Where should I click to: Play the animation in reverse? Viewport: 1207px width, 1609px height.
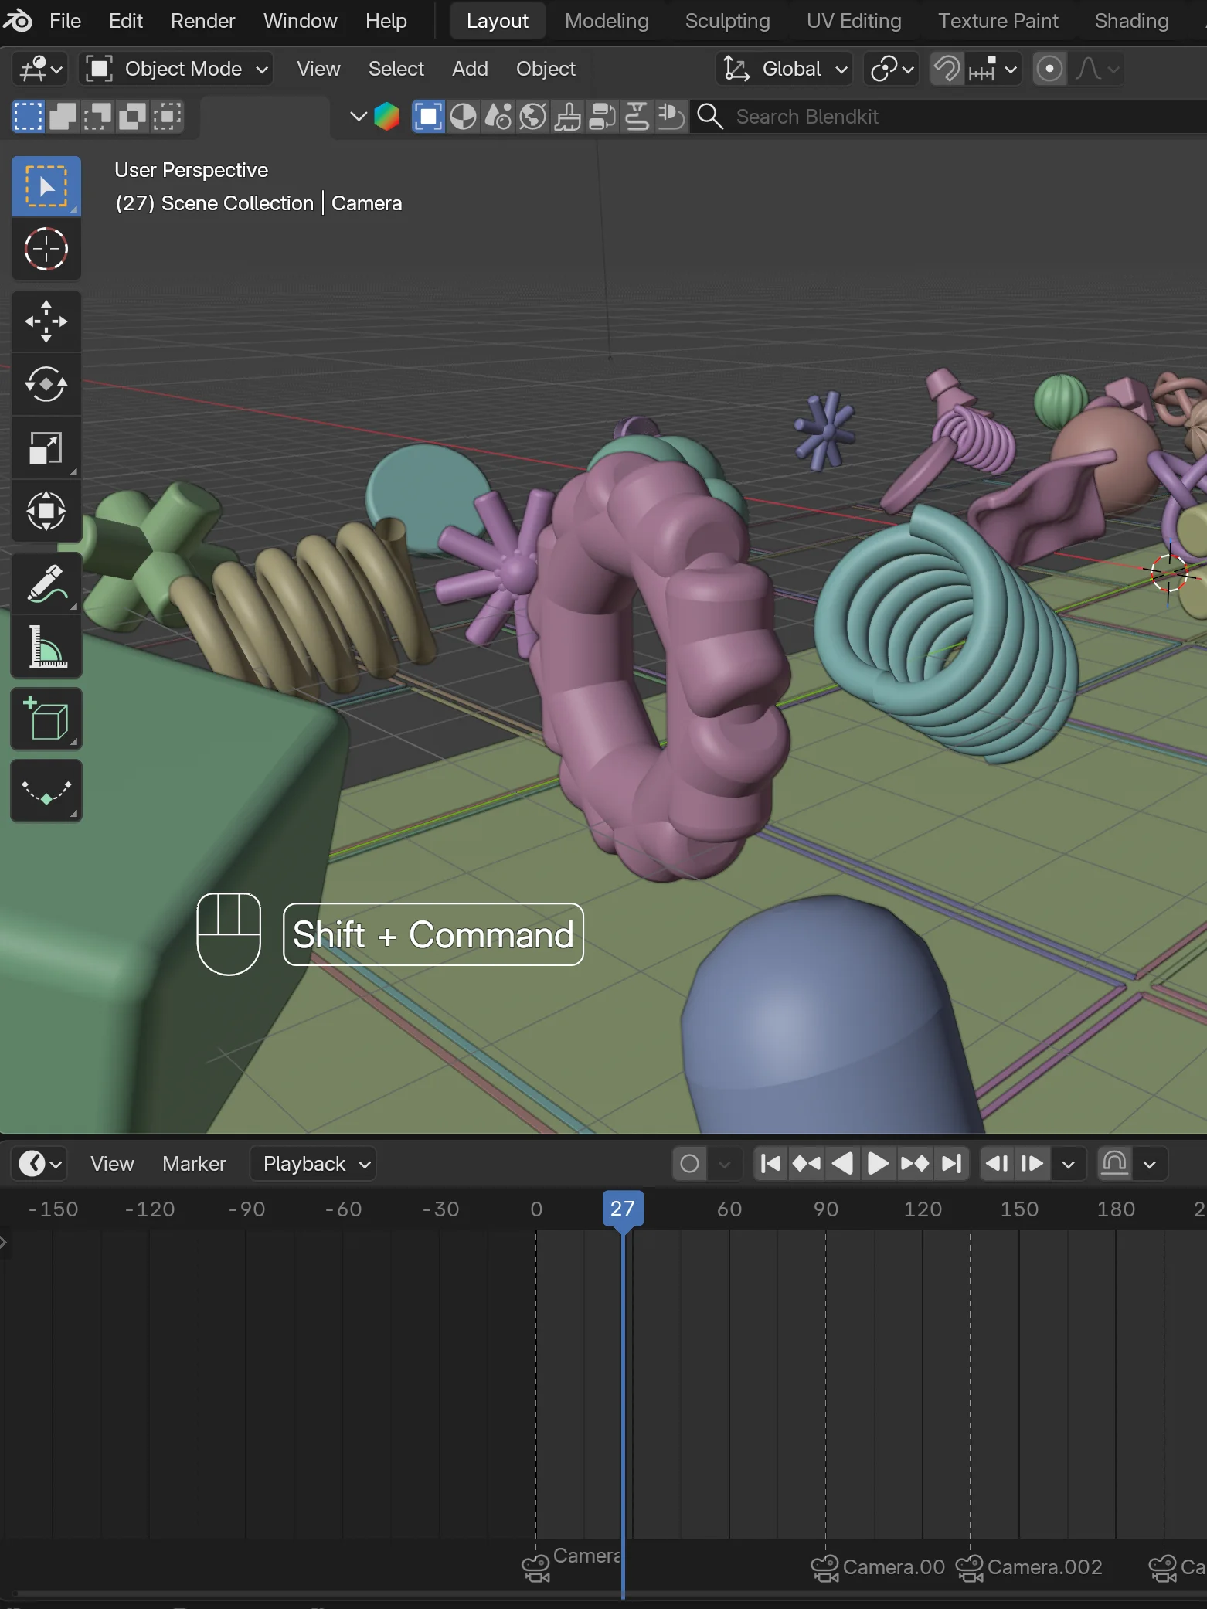842,1163
